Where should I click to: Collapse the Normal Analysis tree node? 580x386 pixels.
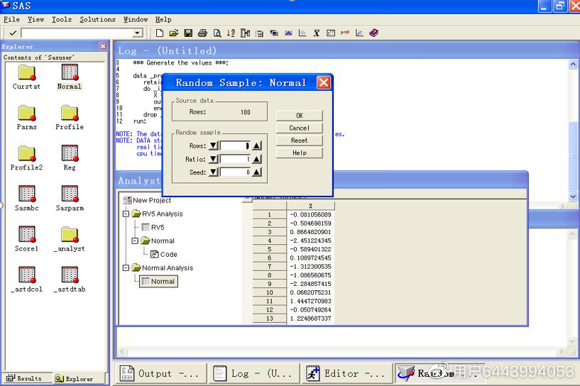pos(126,268)
